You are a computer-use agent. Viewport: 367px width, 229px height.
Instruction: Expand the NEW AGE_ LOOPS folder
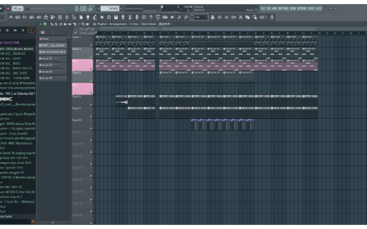click(11, 59)
